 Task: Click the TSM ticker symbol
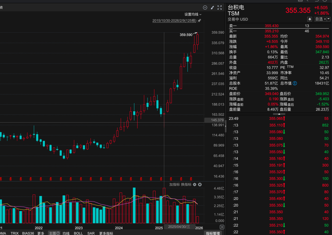click(233, 14)
